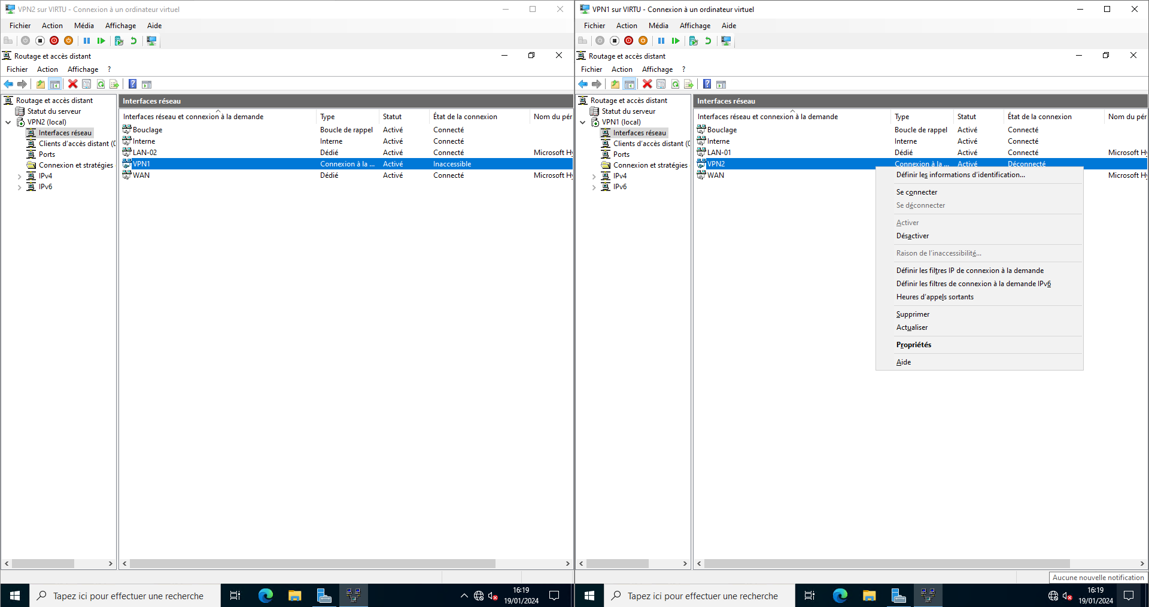The width and height of the screenshot is (1149, 607).
Task: Pause the VPN2 virtual machine
Action: tap(87, 41)
